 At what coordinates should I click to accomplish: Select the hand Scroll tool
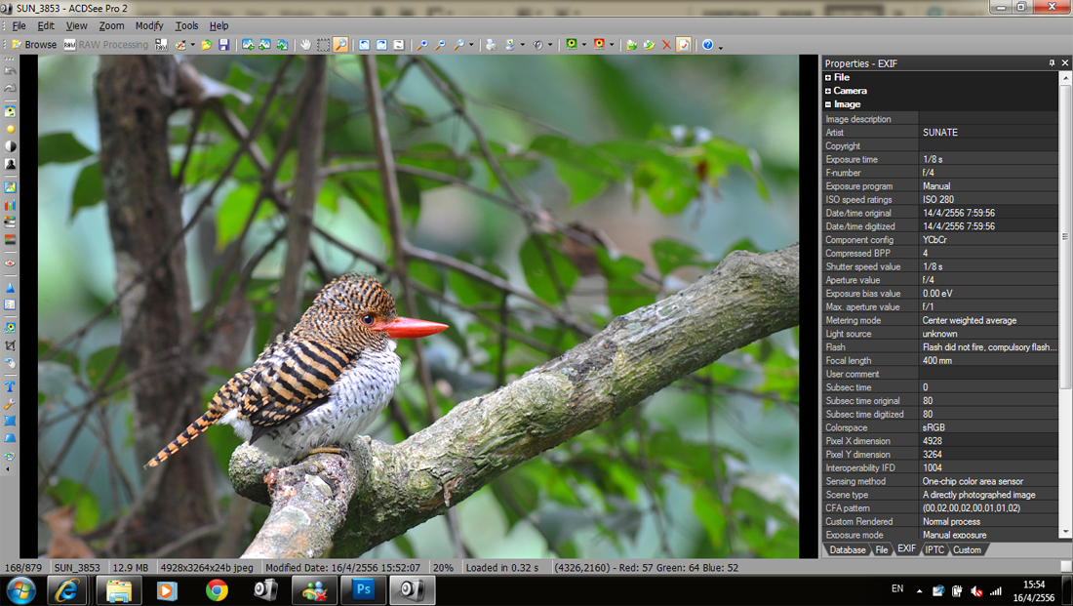pyautogui.click(x=305, y=45)
